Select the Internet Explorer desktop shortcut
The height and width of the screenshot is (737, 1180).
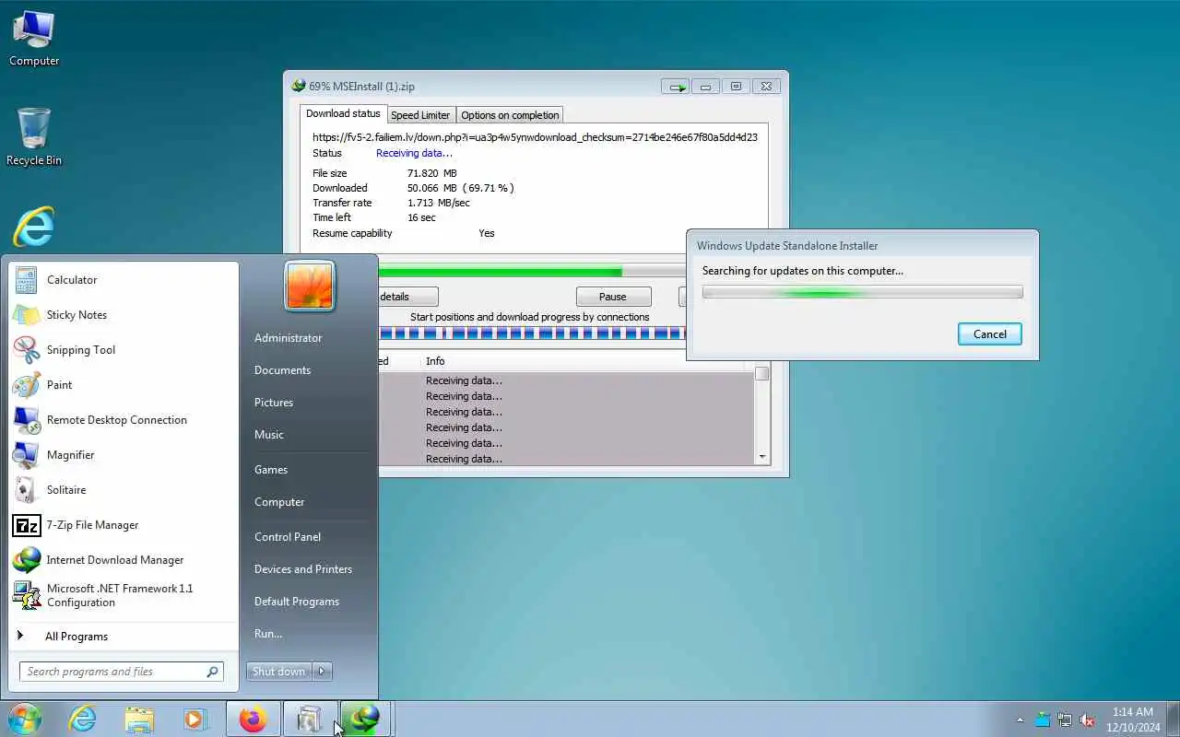pos(34,227)
